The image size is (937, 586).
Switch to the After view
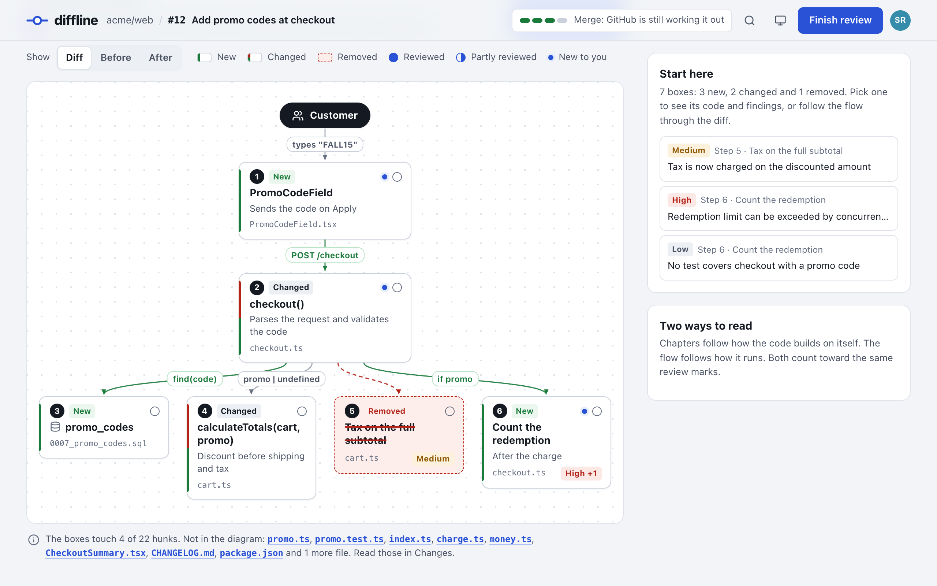[x=160, y=58]
